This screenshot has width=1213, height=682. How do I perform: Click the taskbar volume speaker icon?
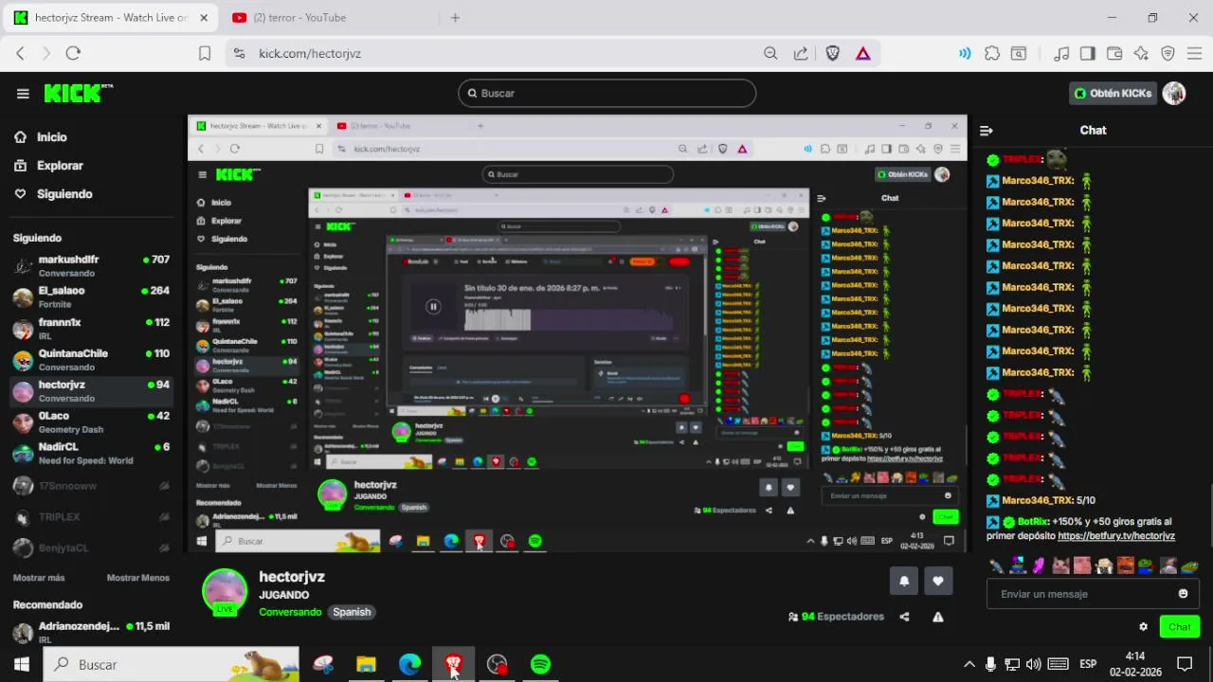(x=1033, y=665)
